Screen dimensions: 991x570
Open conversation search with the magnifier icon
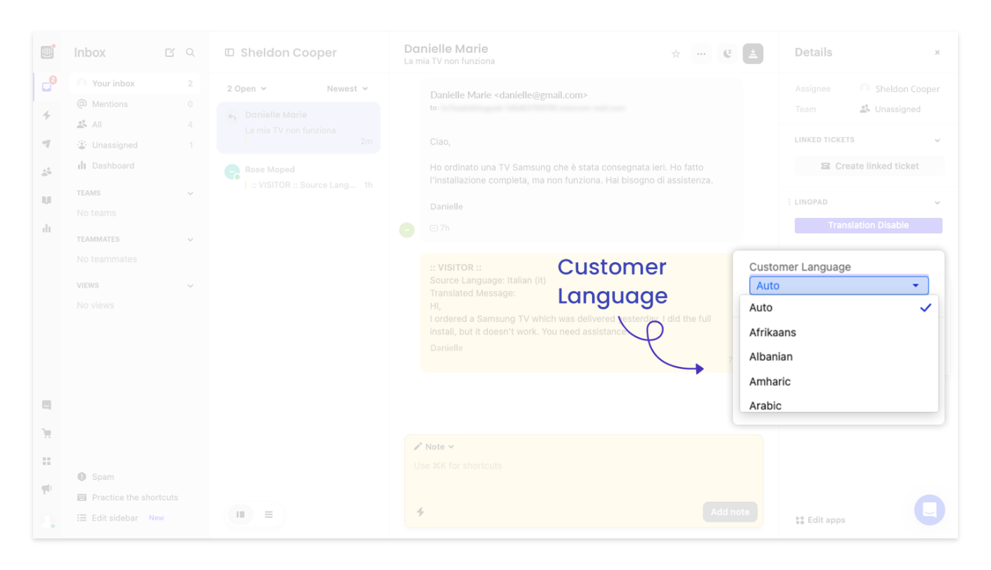(190, 52)
